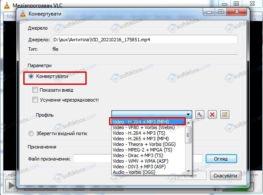Select Video - Theora + Vorbis (OGG) profile

click(x=148, y=144)
